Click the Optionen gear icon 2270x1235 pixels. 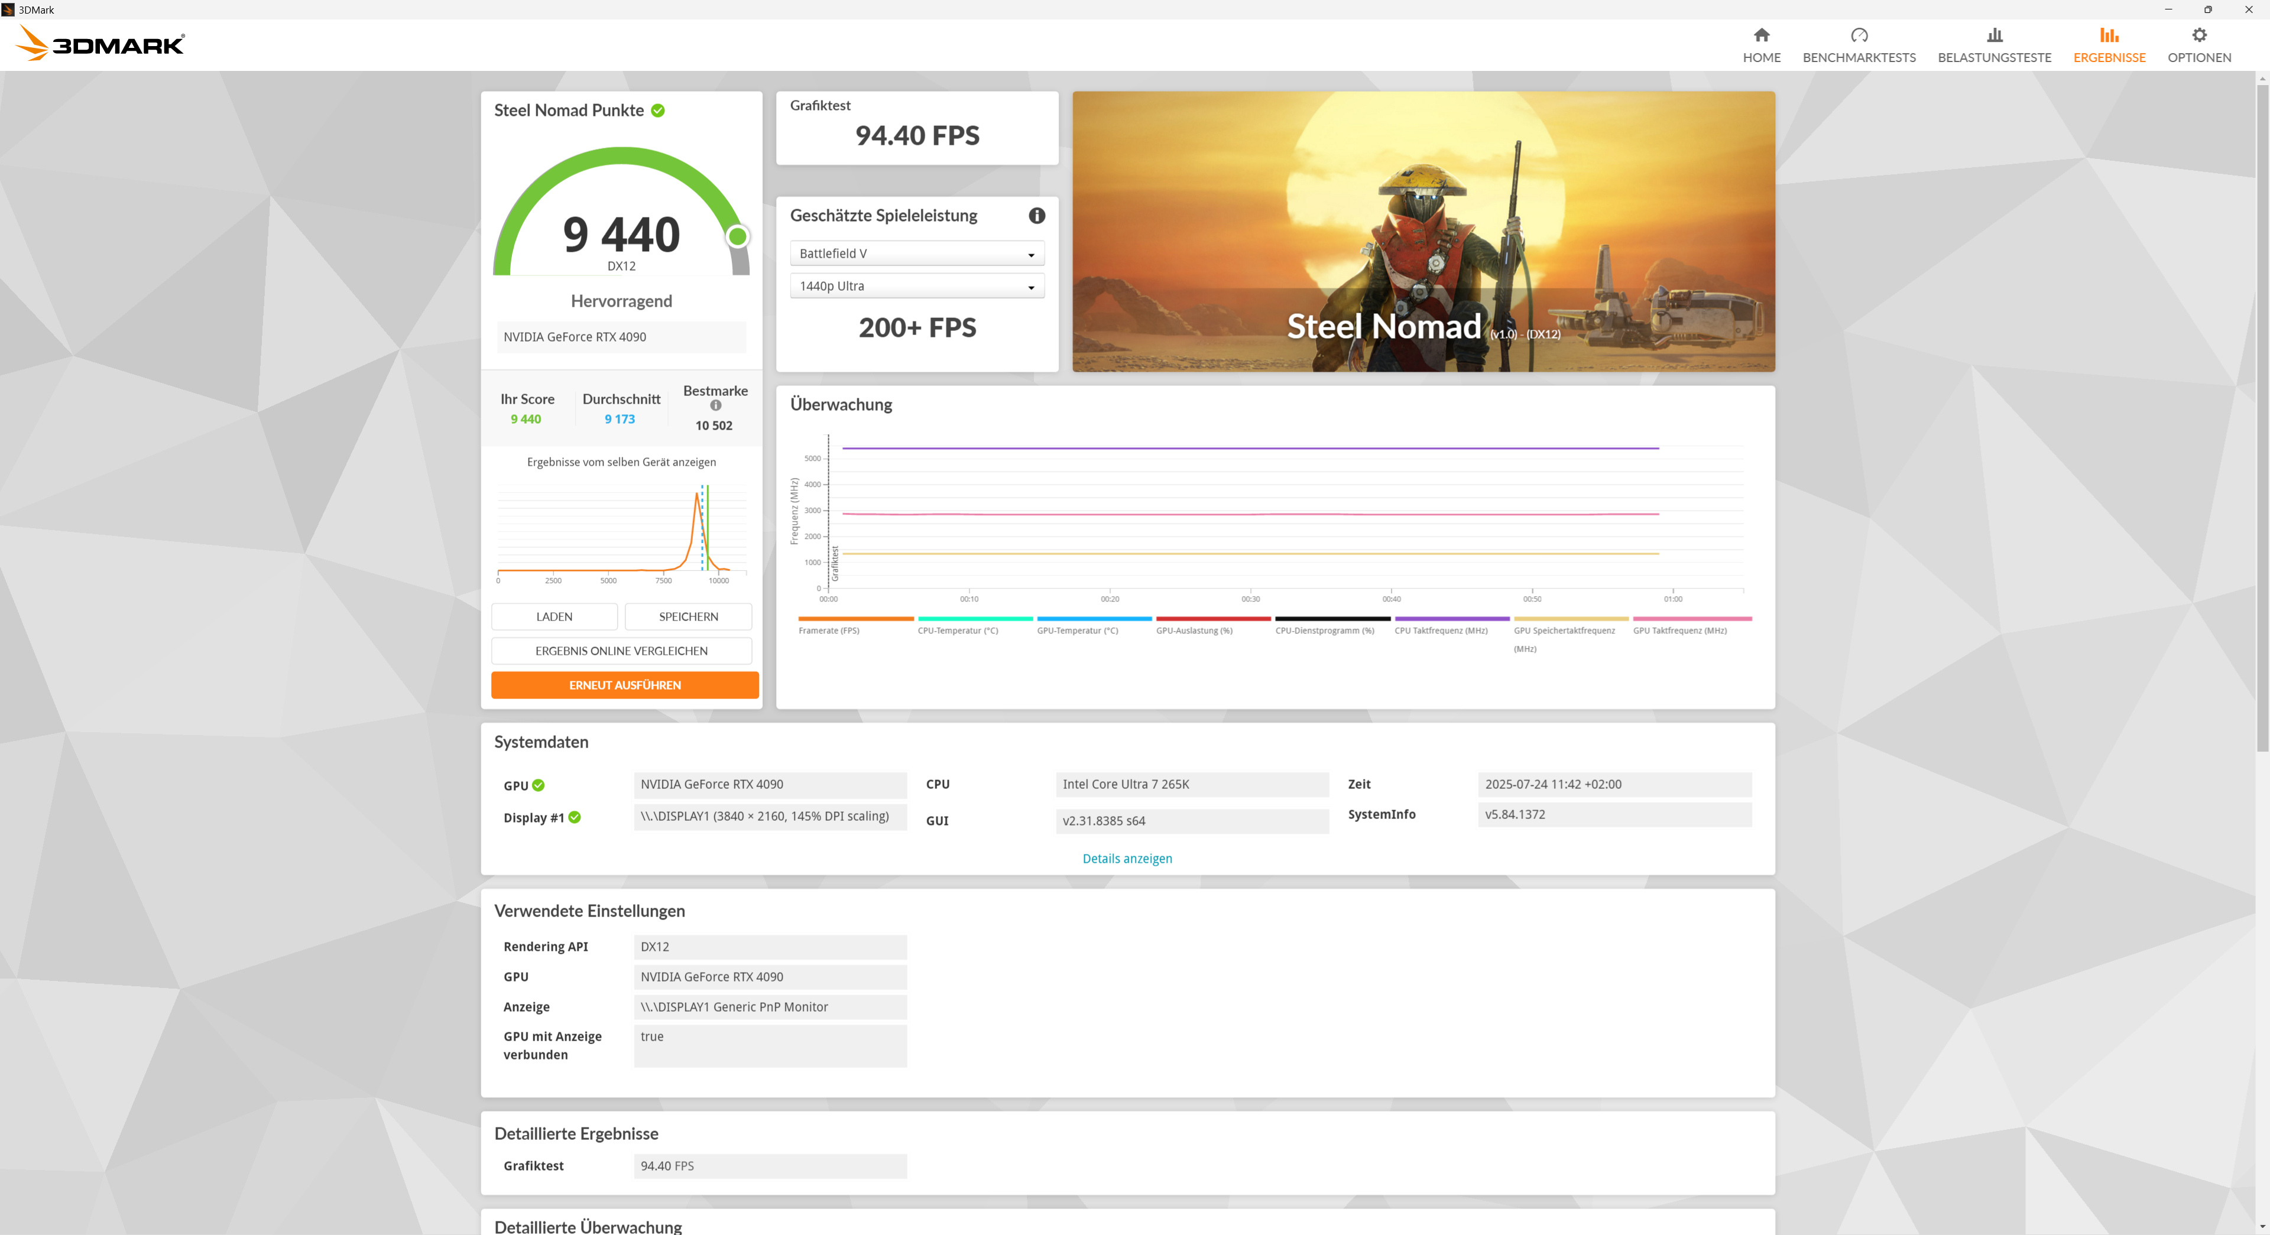pos(2198,35)
